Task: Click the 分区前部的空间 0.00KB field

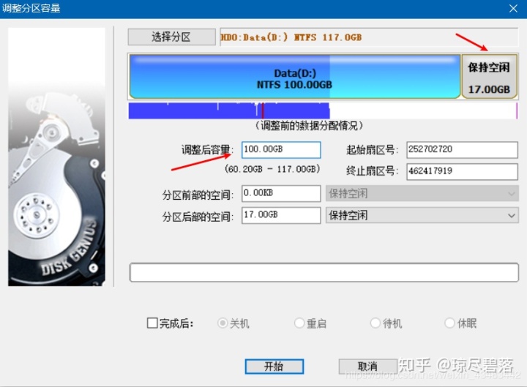Action: (x=281, y=193)
